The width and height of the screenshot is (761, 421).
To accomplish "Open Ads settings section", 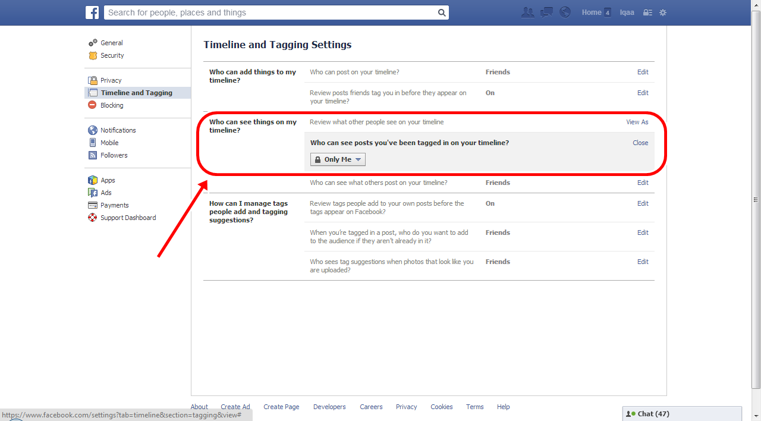I will (x=106, y=193).
